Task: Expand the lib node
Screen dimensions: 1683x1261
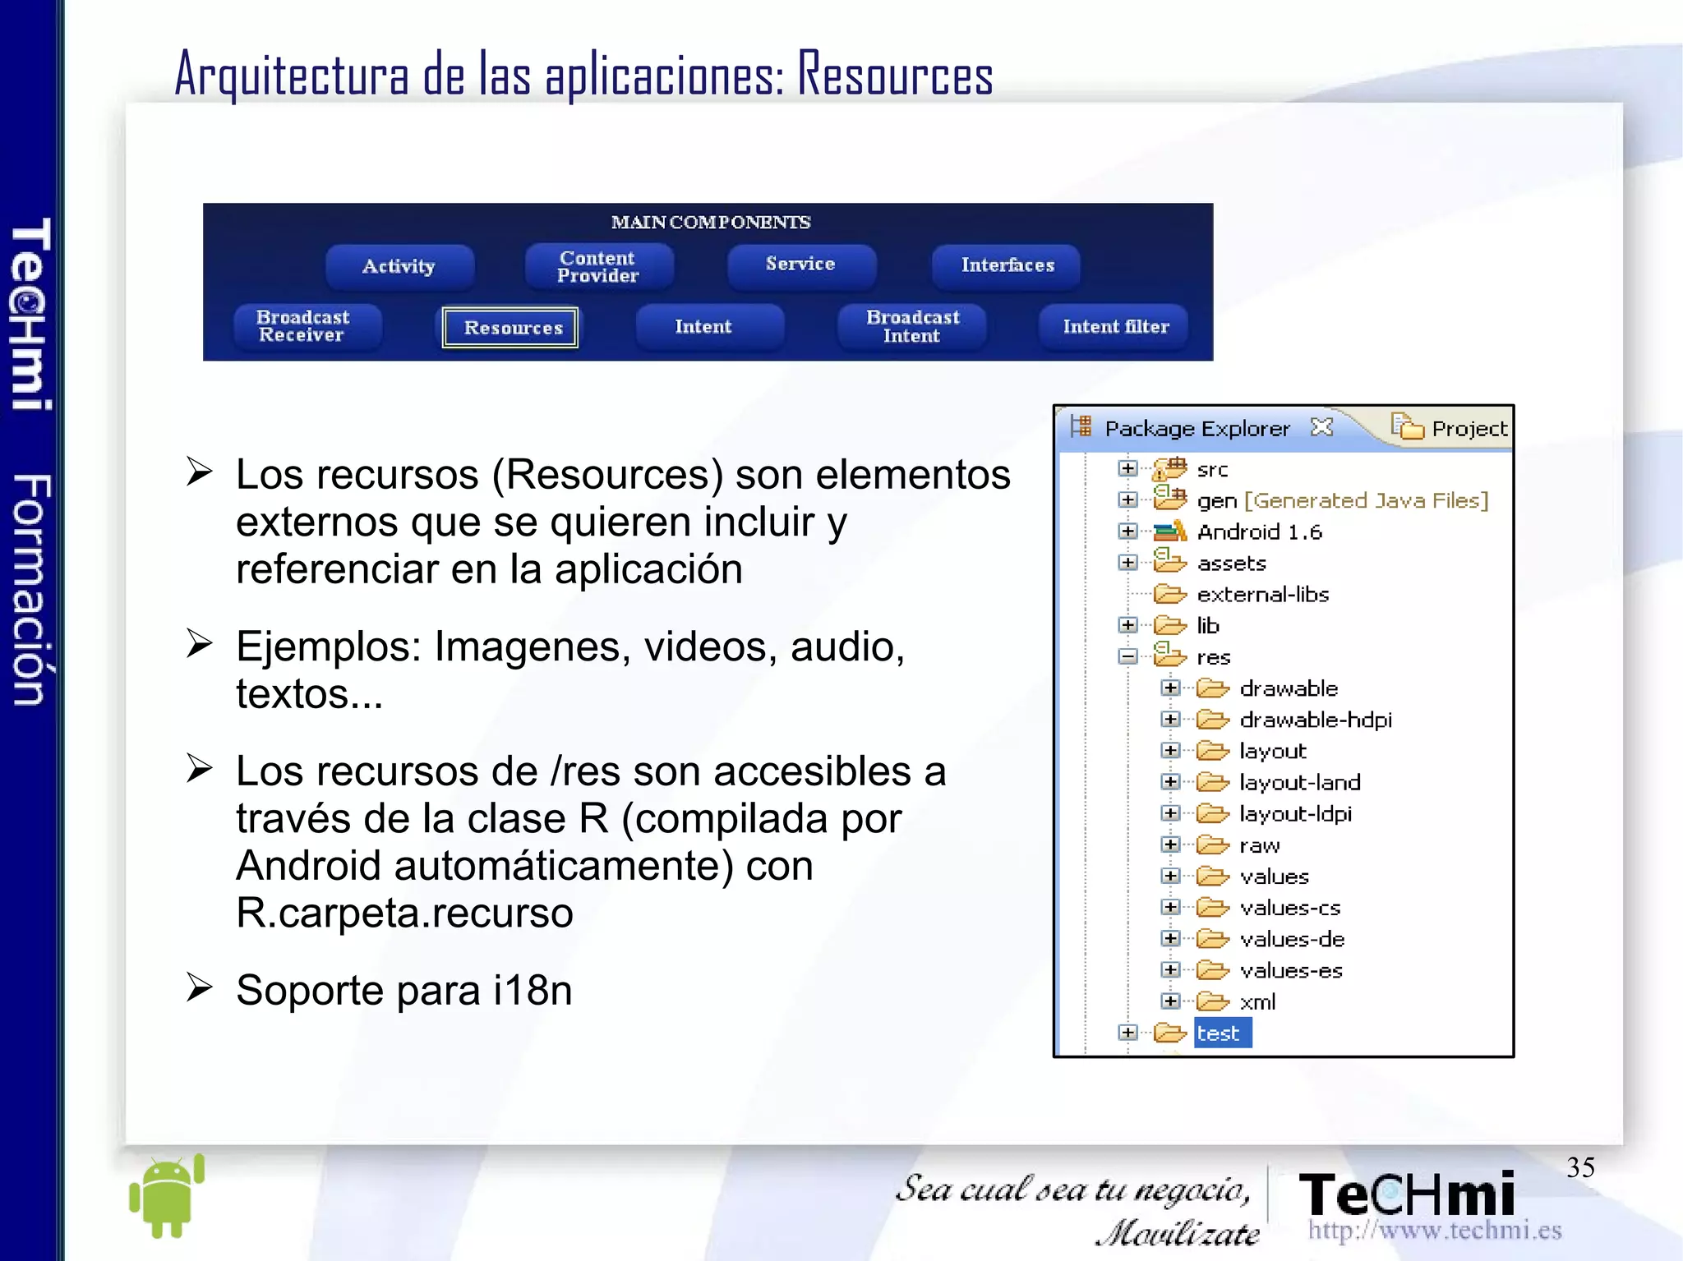Action: click(x=1127, y=625)
